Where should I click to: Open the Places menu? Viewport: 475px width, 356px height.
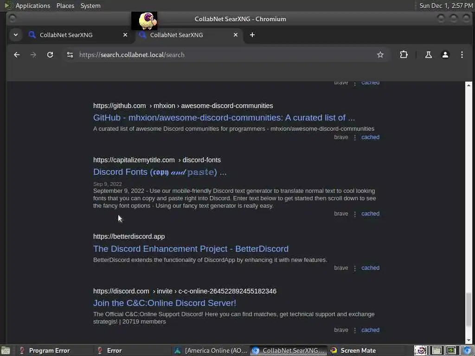pos(65,6)
